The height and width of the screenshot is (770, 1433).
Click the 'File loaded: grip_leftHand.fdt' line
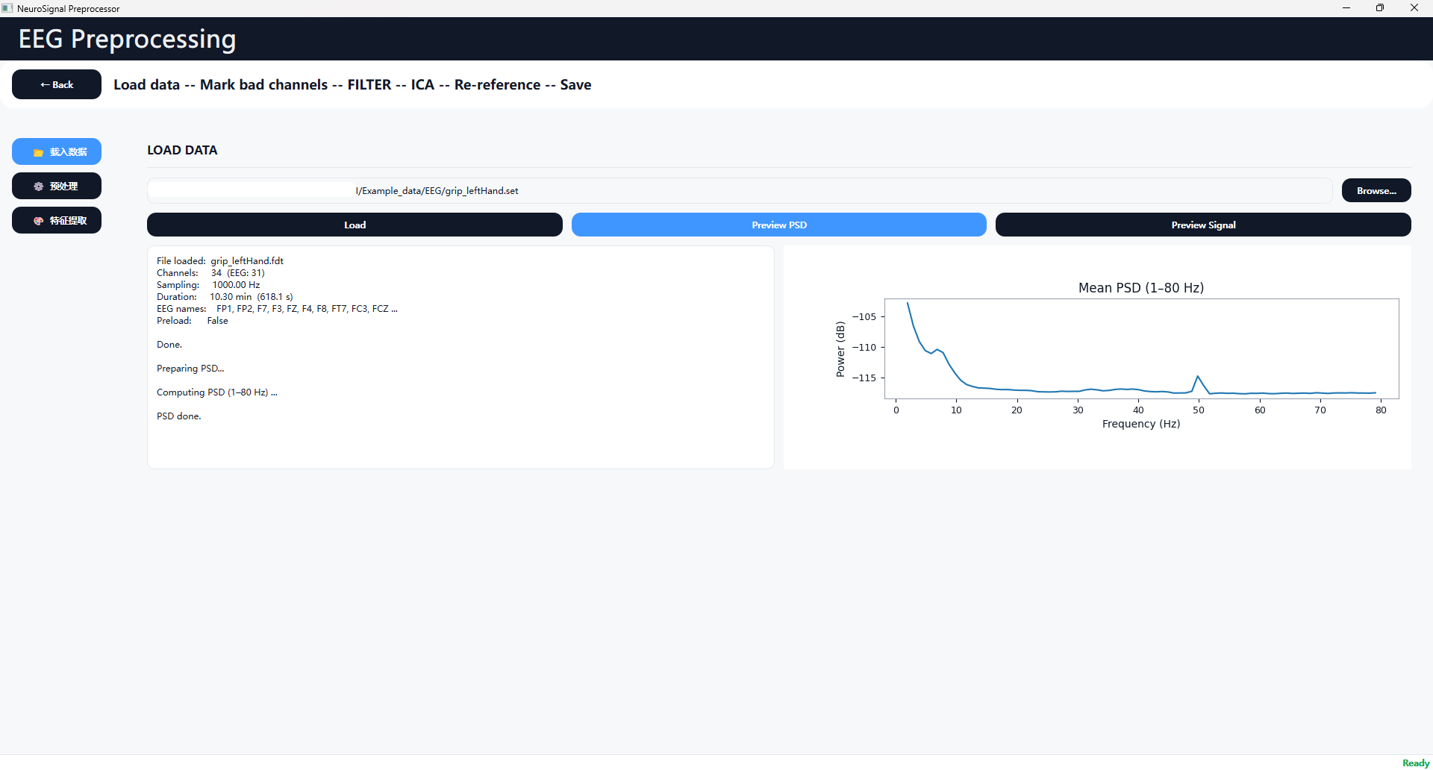click(x=220, y=261)
